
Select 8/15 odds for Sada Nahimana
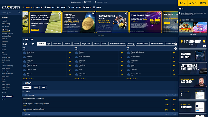pos(167,110)
